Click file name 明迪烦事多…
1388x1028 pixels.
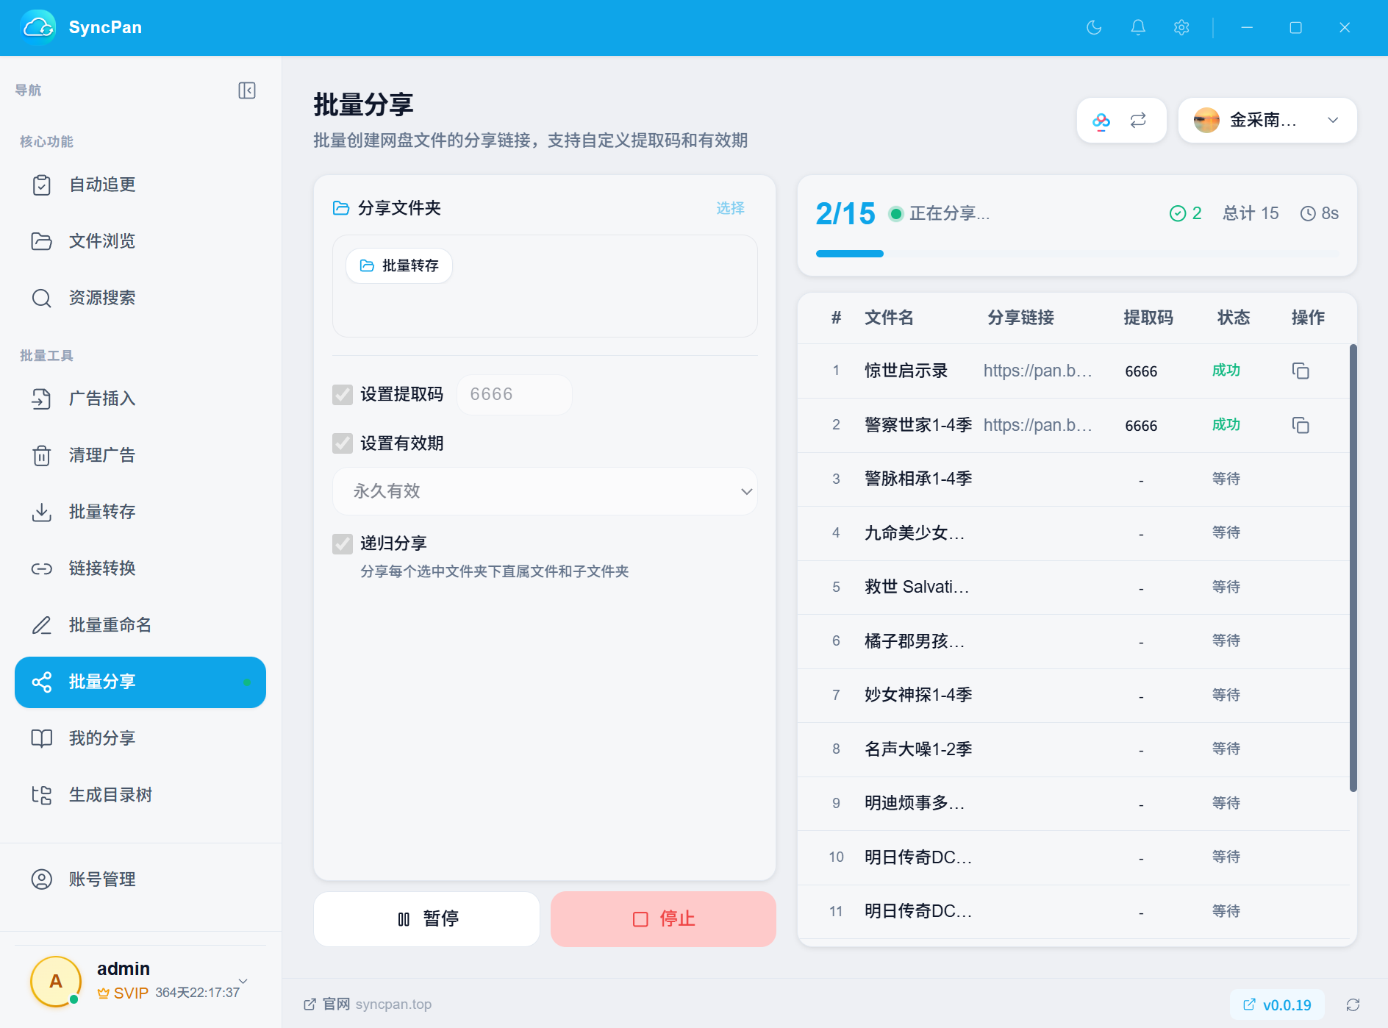click(915, 803)
